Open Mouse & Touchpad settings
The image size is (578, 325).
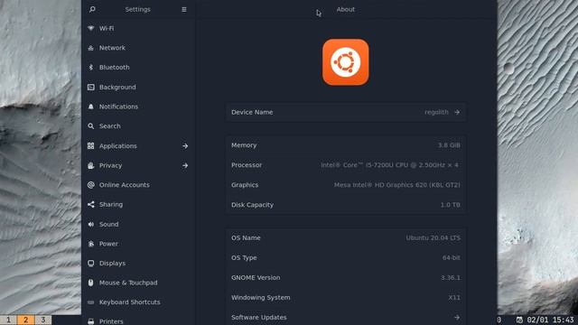pos(138,283)
